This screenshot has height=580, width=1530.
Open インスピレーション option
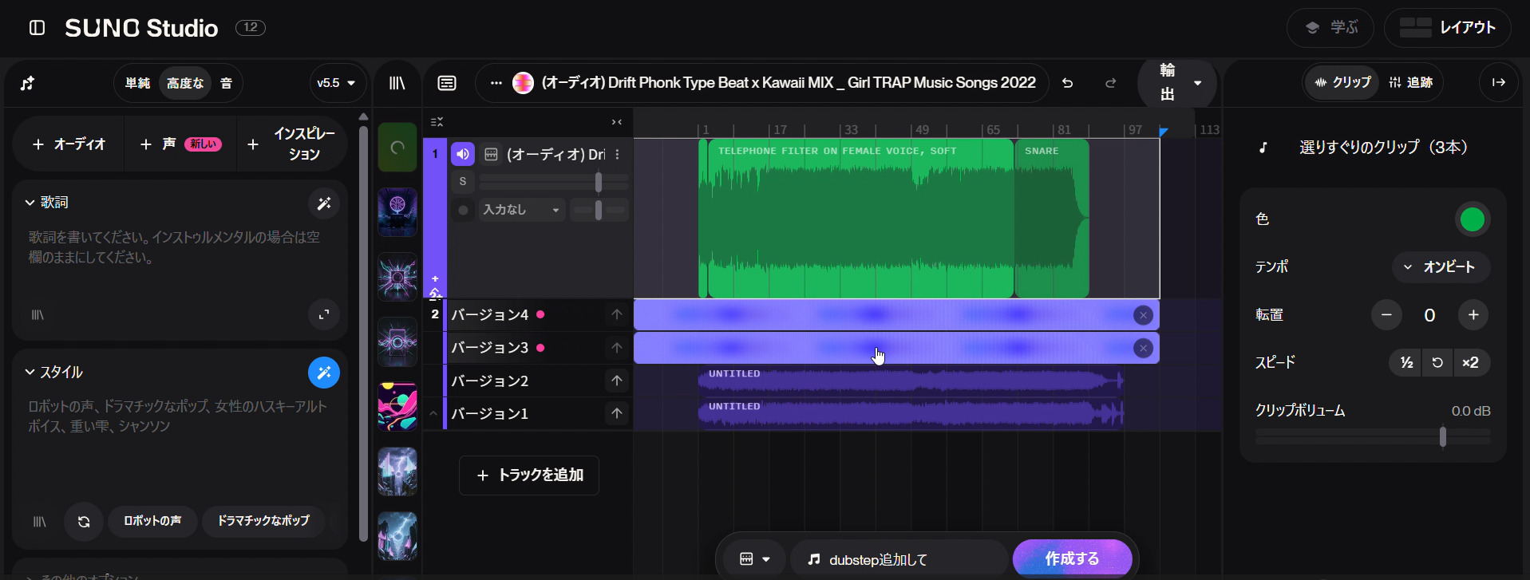click(x=292, y=144)
